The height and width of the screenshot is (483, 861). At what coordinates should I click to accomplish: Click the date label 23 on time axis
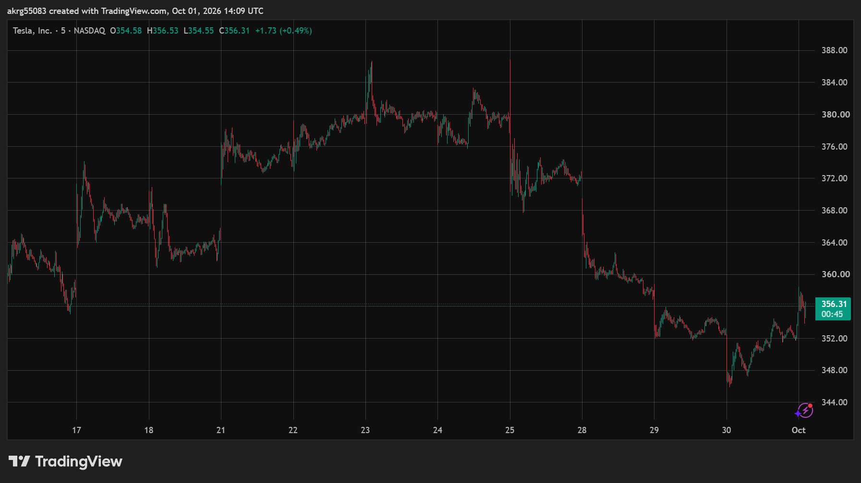tap(365, 430)
